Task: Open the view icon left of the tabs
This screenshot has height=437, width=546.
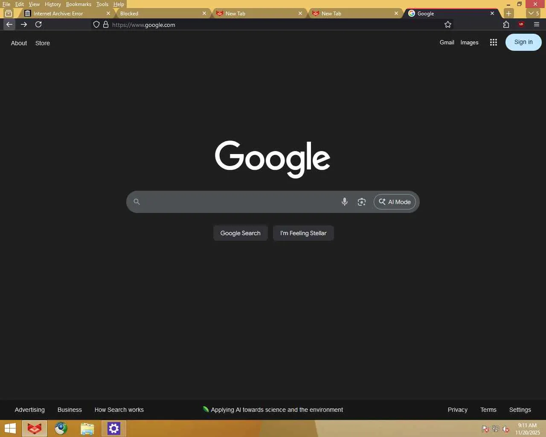Action: (9, 13)
